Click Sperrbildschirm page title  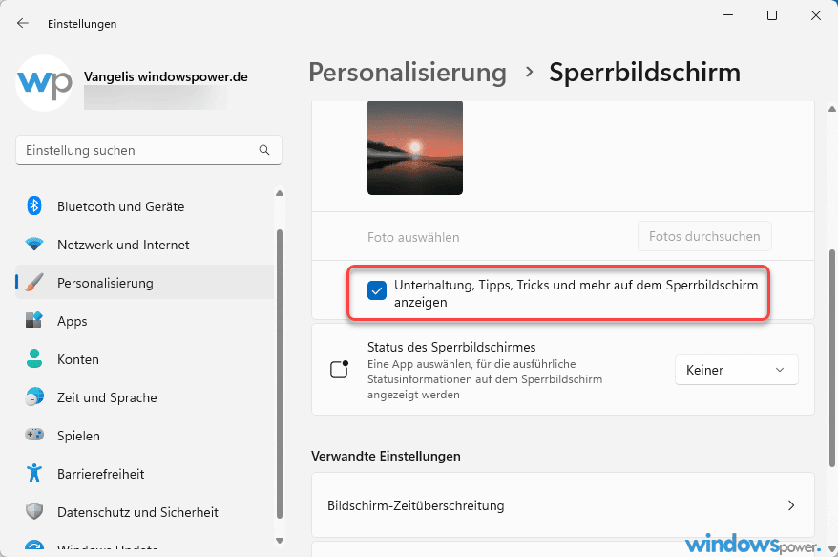(x=644, y=73)
